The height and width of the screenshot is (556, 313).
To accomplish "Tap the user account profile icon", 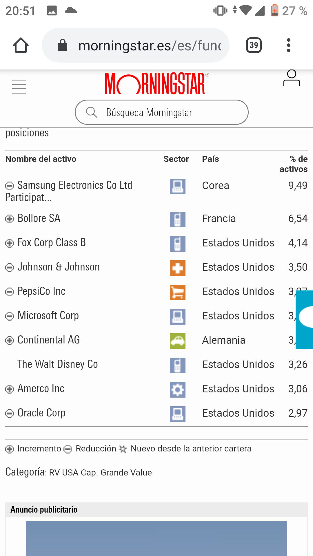I will (292, 78).
